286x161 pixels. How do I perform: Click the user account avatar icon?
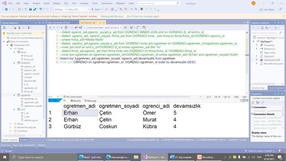[x=253, y=3]
